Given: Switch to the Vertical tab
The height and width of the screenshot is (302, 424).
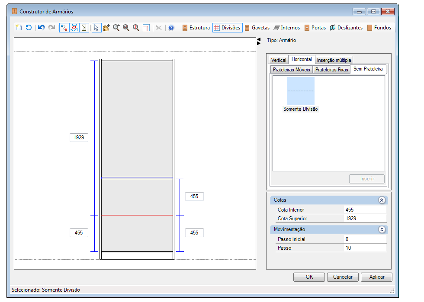Looking at the screenshot, I should pyautogui.click(x=279, y=60).
